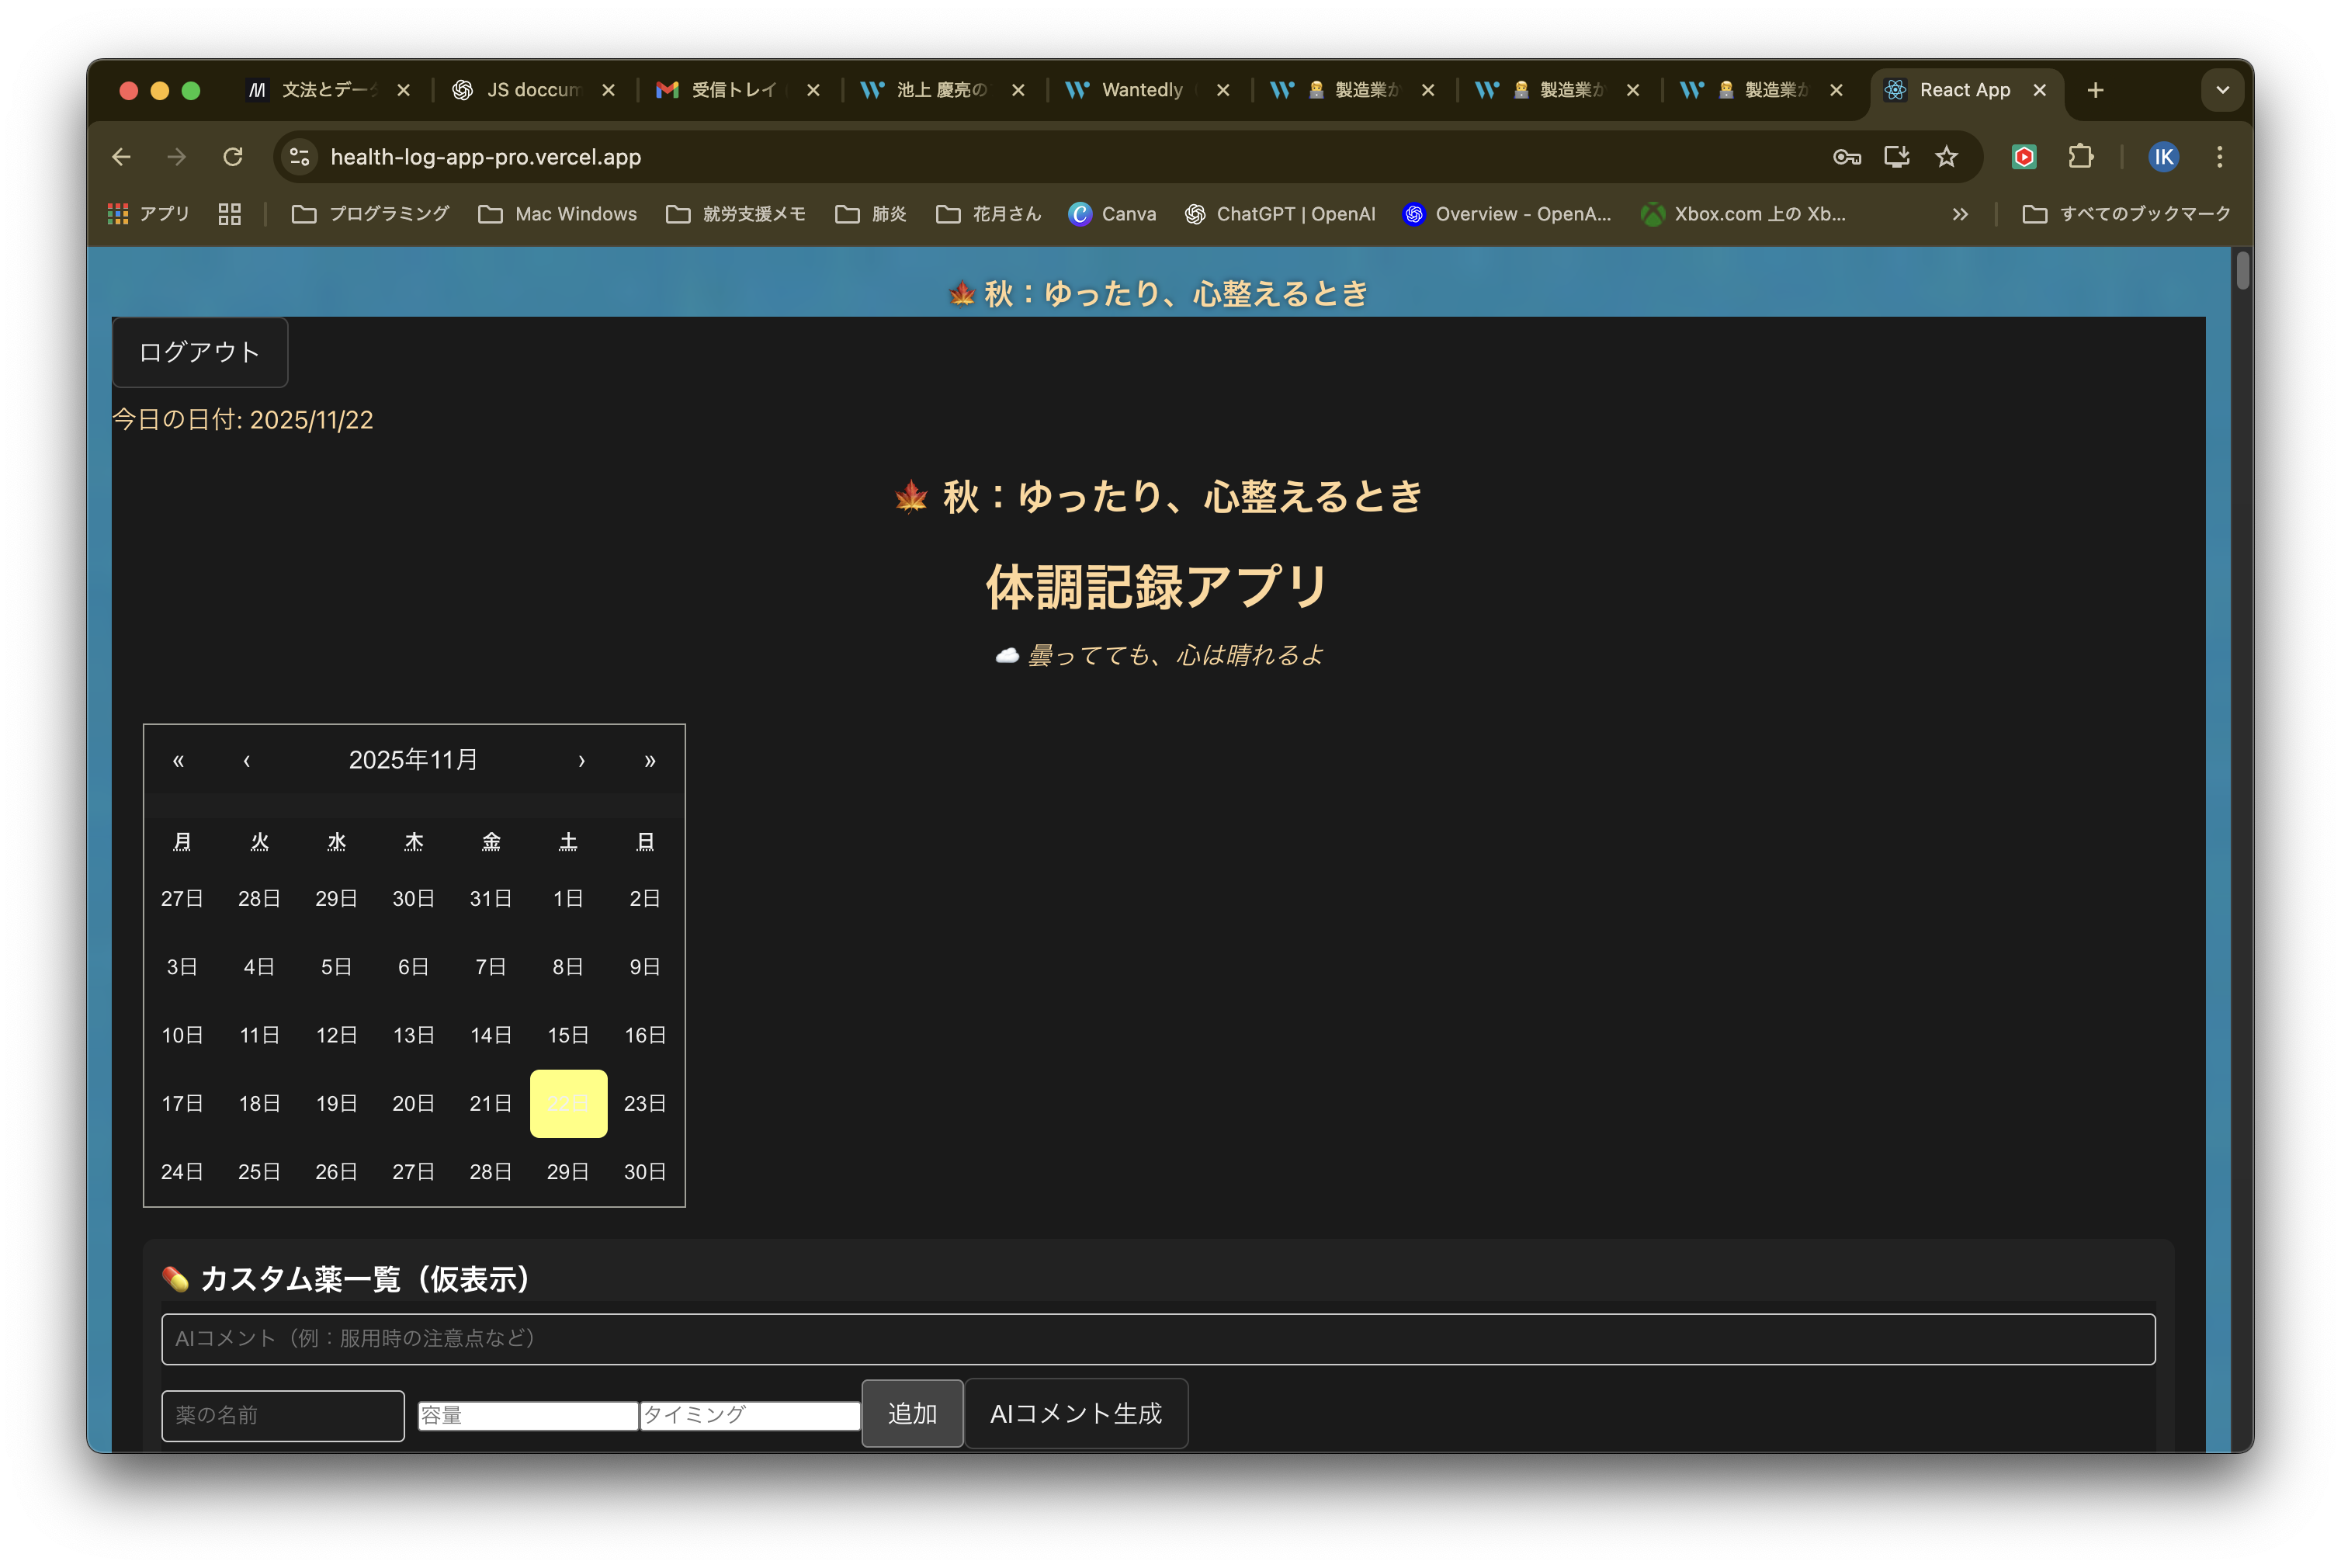This screenshot has width=2341, height=1568.
Task: Open the ChatGPT | OpenAI bookmark icon
Action: pyautogui.click(x=1196, y=213)
